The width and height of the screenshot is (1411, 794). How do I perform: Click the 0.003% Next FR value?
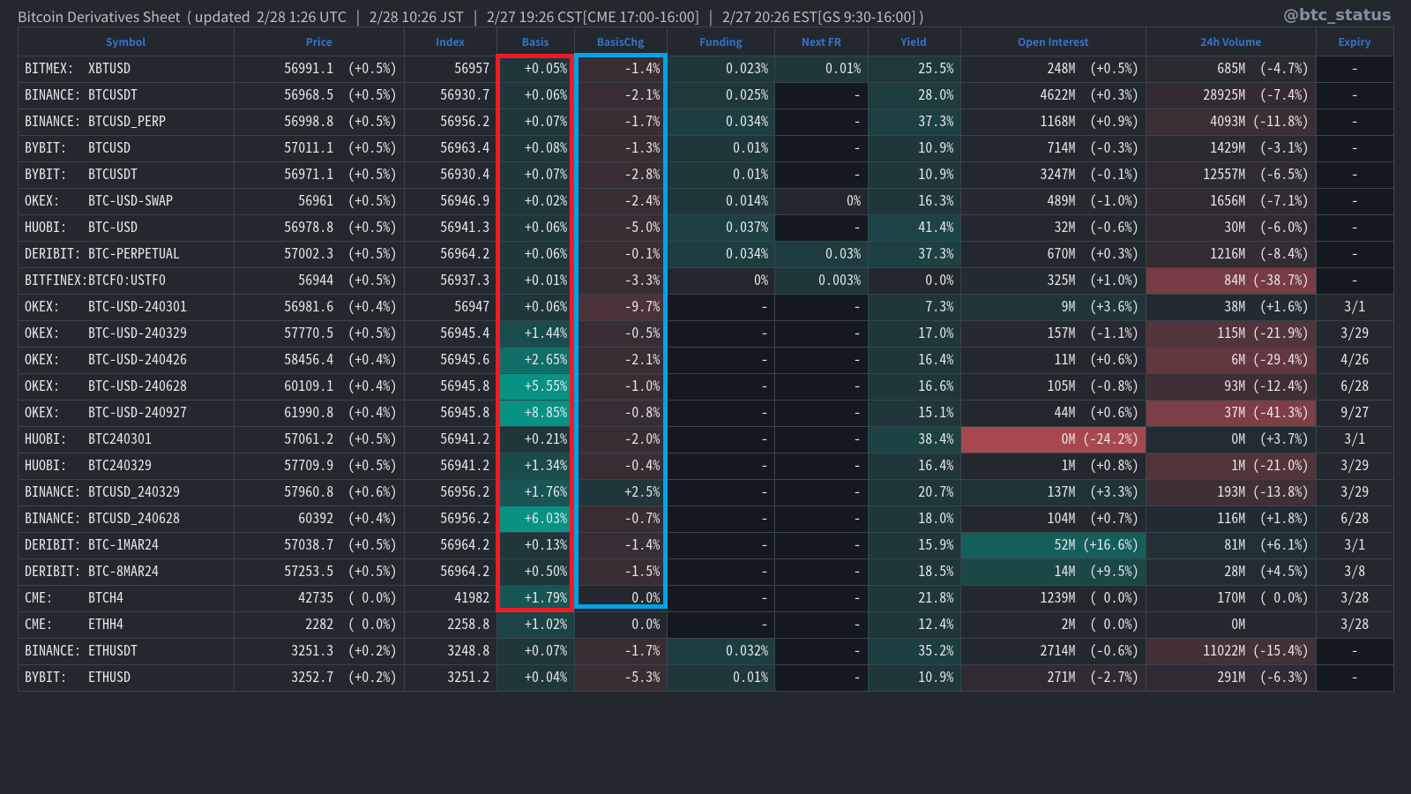pos(840,281)
